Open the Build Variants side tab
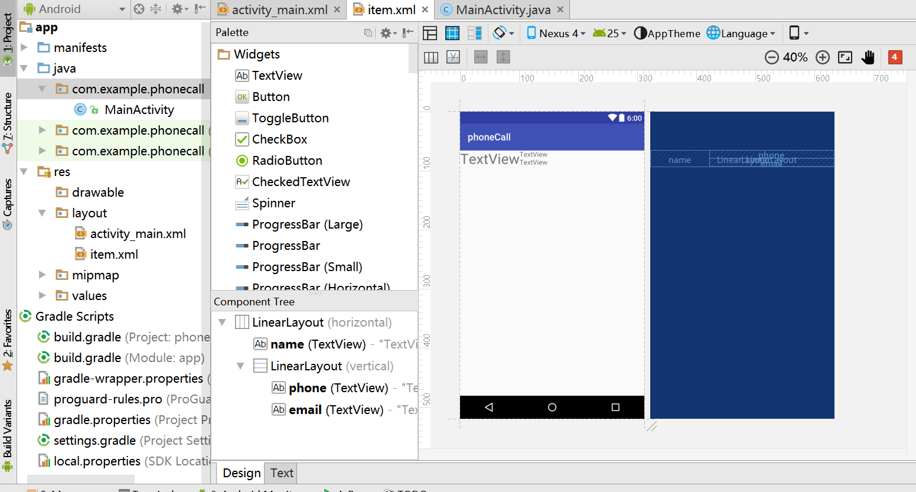This screenshot has width=916, height=492. coord(8,435)
